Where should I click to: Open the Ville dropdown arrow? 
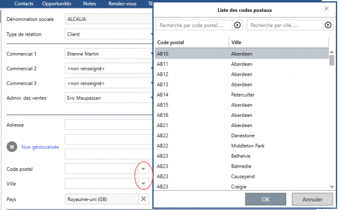coord(143,183)
